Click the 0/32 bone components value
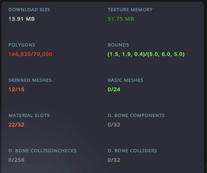Screen dimensions: 207x173 114,125
